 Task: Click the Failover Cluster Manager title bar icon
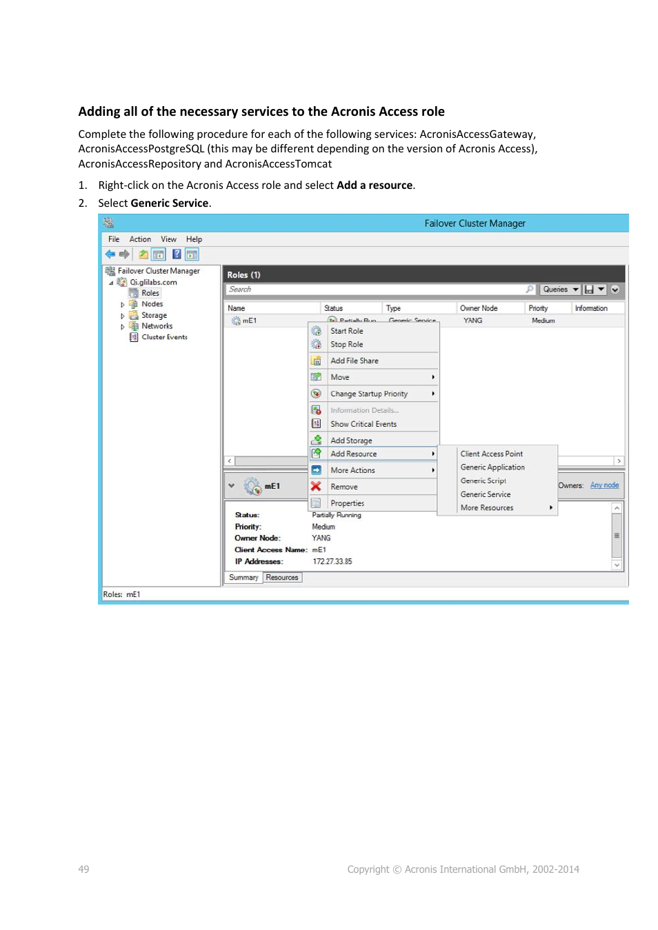pyautogui.click(x=109, y=223)
